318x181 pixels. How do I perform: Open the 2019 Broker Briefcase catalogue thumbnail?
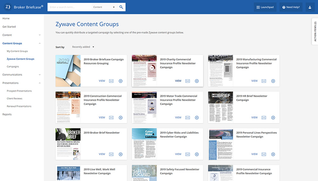coord(68,71)
